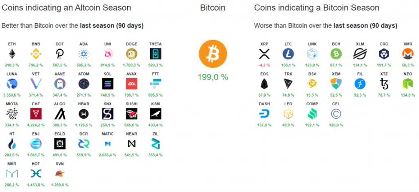Click the Avalanche (AVAX) red icon
The height and width of the screenshot is (192, 419).
click(x=131, y=84)
